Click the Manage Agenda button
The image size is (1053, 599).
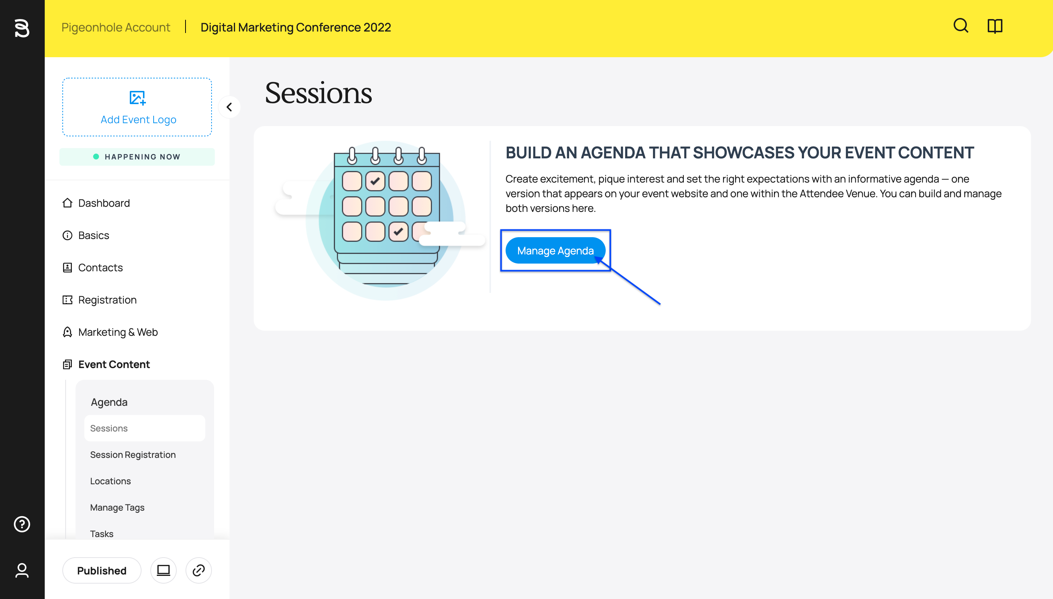pyautogui.click(x=555, y=250)
